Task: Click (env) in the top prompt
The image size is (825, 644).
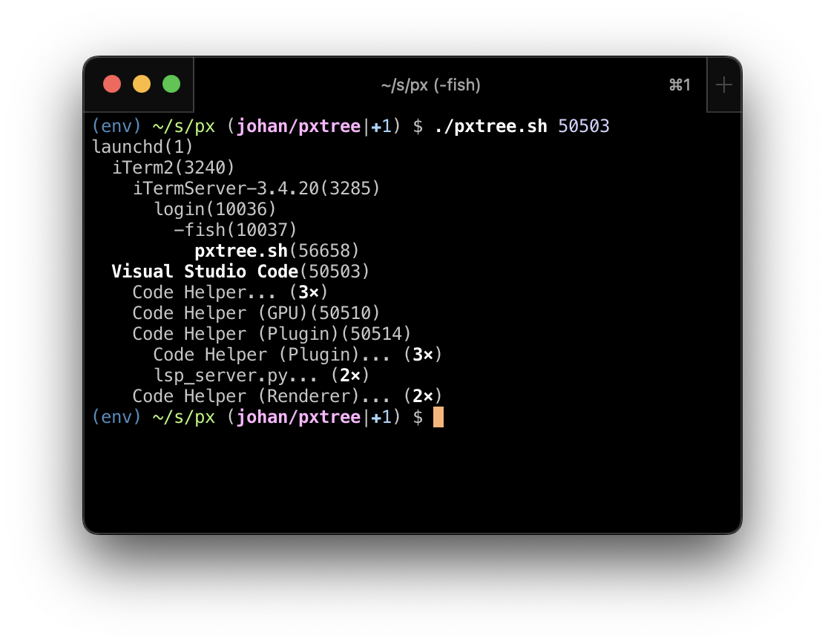Action: [116, 126]
